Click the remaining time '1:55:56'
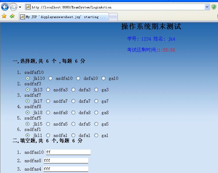Viewport: 218px width, 173px height. coord(167,50)
